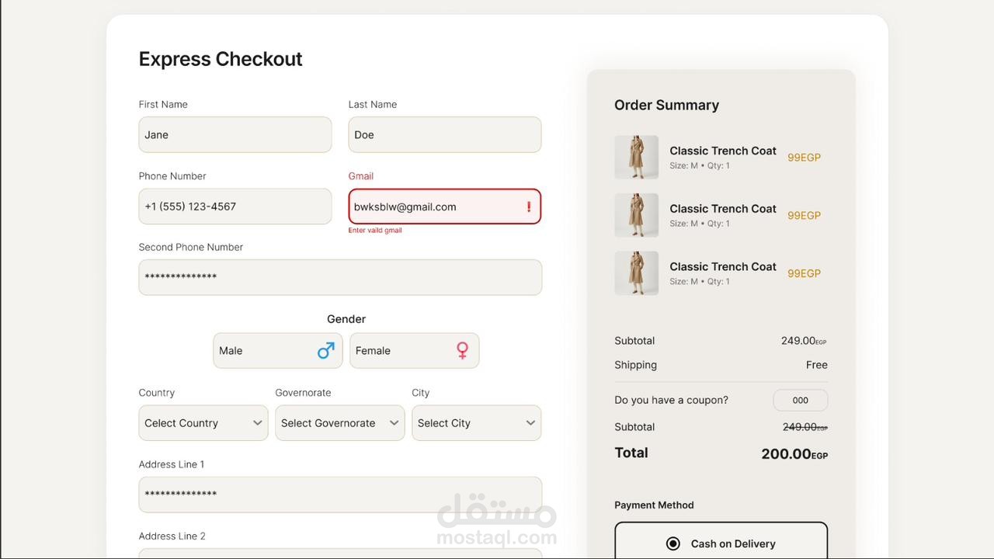Click the Last Name field containing Doe

445,134
